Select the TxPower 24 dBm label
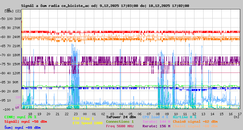 [x=121, y=117]
